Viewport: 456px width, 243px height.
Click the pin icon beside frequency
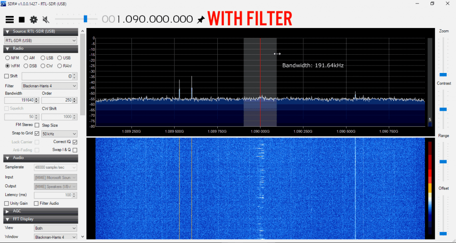coord(201,20)
